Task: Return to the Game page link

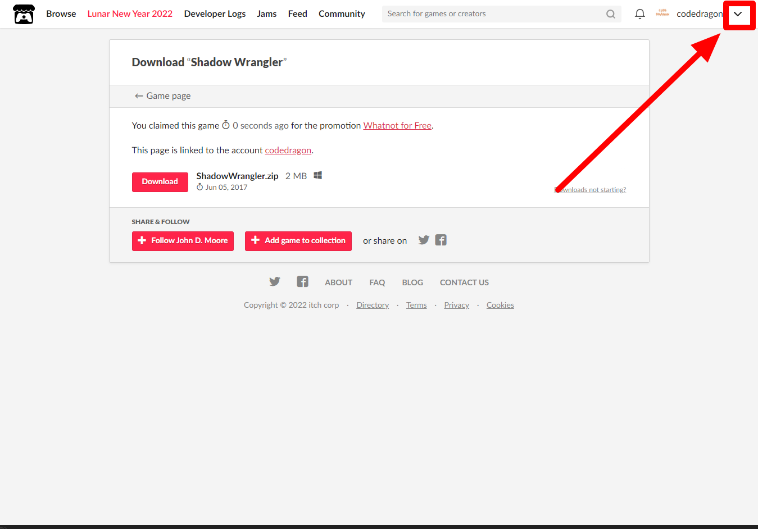Action: (163, 96)
